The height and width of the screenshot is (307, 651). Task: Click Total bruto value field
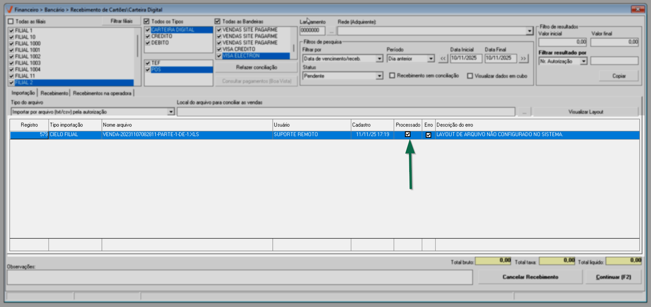493,261
